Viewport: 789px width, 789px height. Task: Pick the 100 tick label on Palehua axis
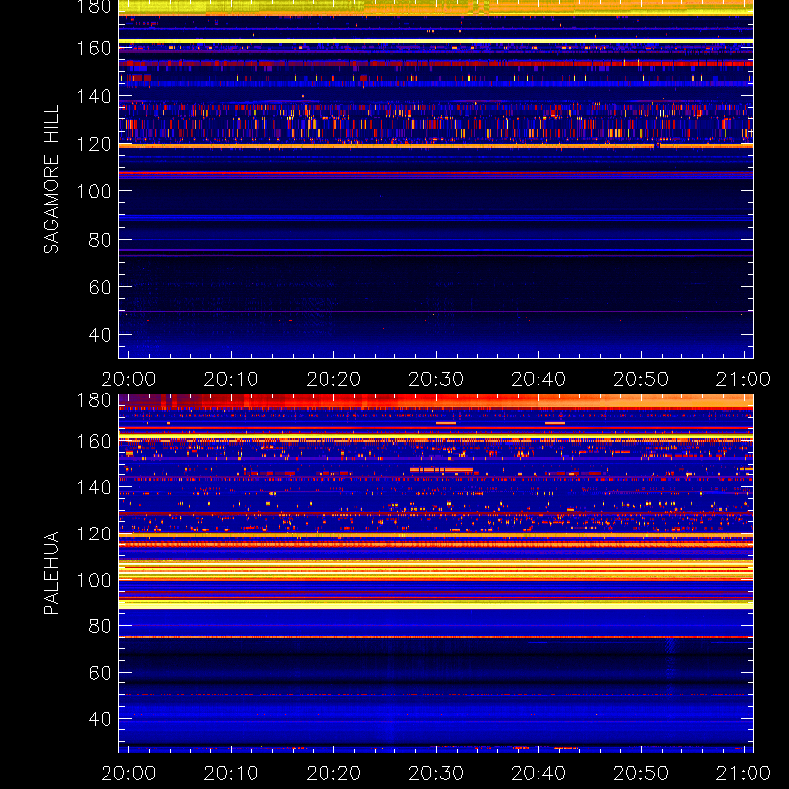[94, 580]
